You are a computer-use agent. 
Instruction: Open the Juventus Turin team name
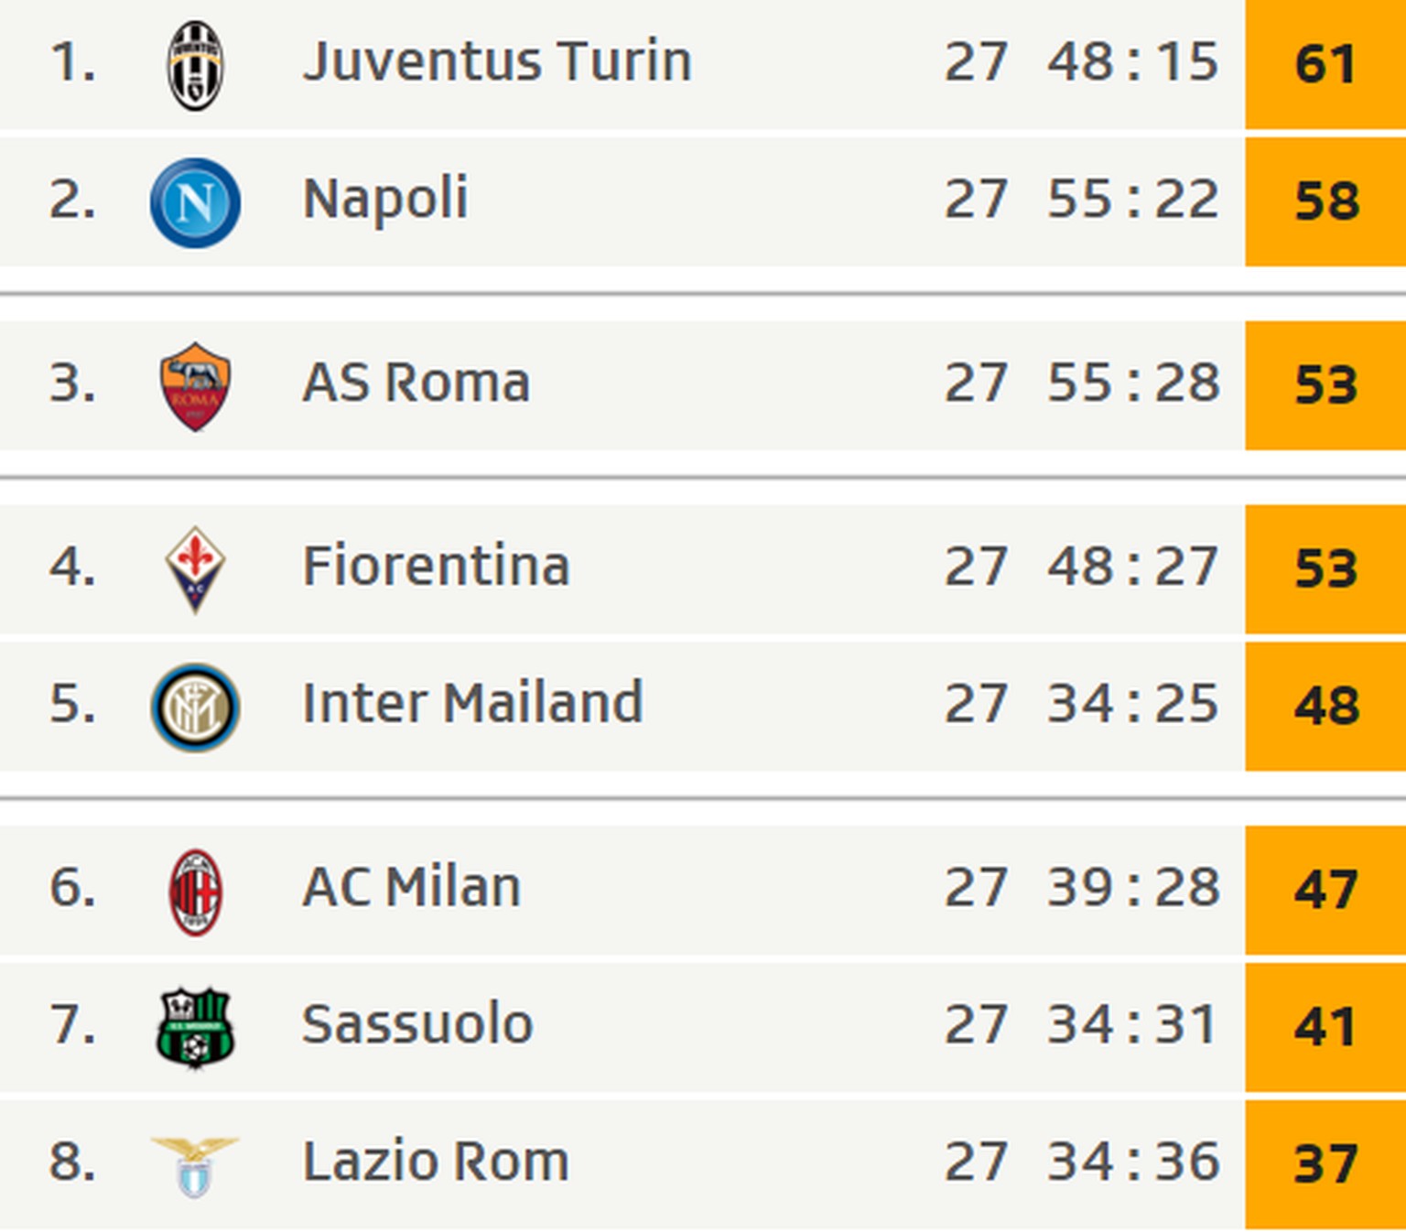pyautogui.click(x=497, y=62)
